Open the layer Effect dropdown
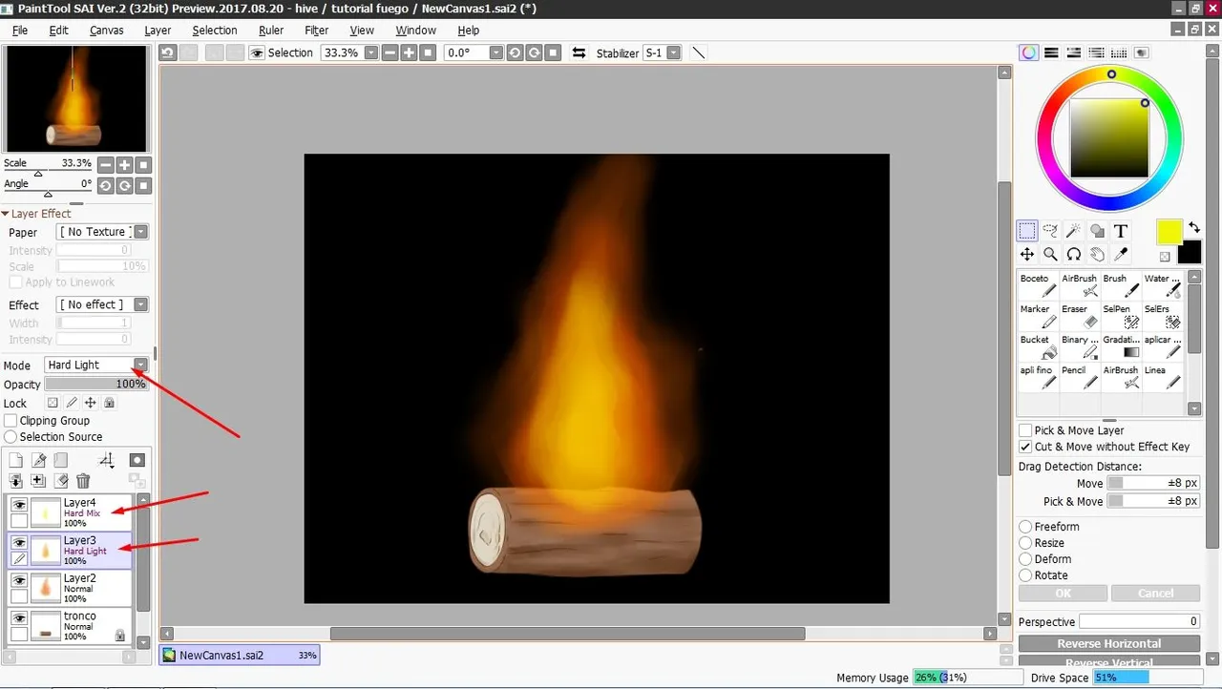This screenshot has height=689, width=1222. click(141, 305)
